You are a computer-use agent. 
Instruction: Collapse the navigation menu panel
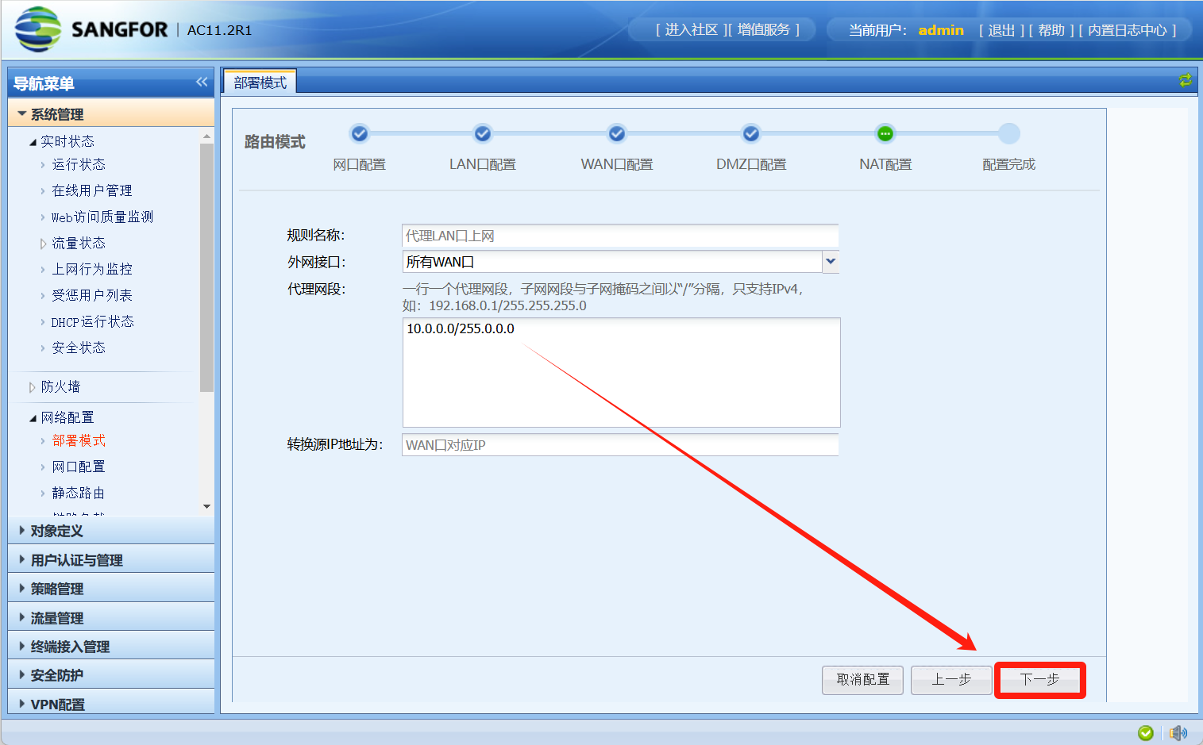[x=202, y=83]
